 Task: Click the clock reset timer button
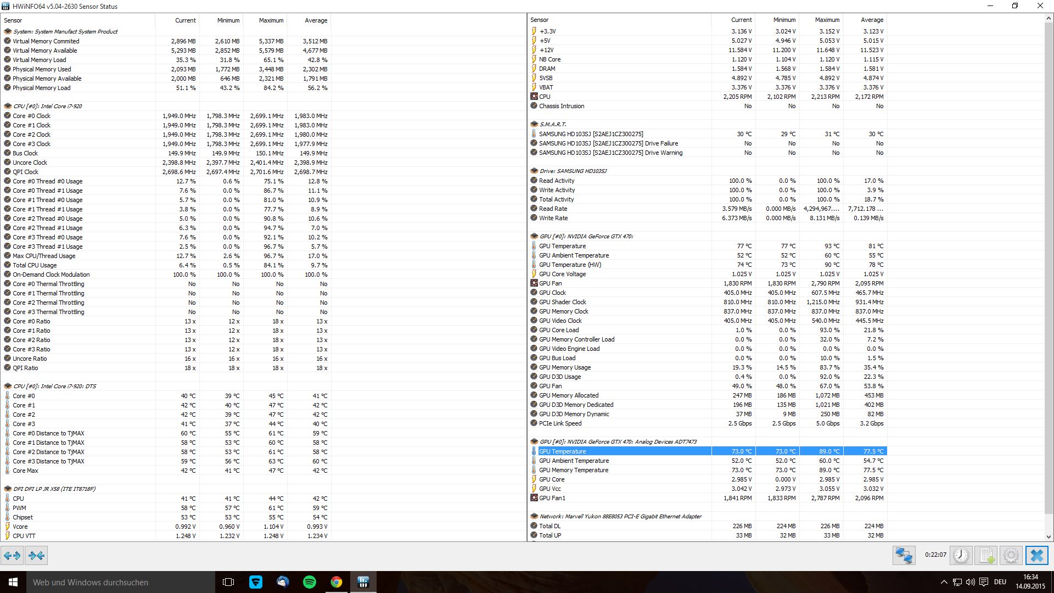coord(961,555)
